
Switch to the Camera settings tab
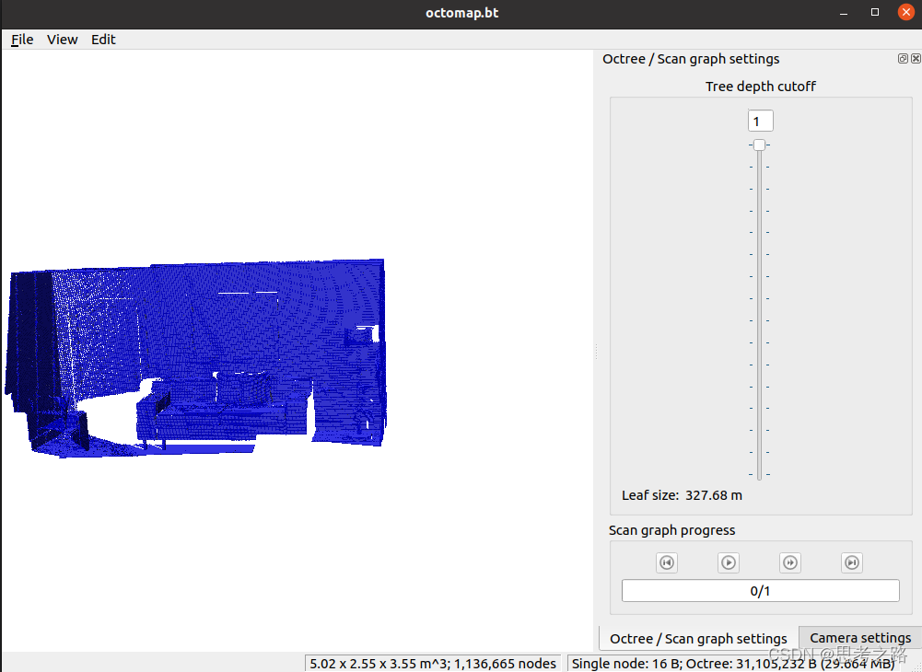[859, 638]
